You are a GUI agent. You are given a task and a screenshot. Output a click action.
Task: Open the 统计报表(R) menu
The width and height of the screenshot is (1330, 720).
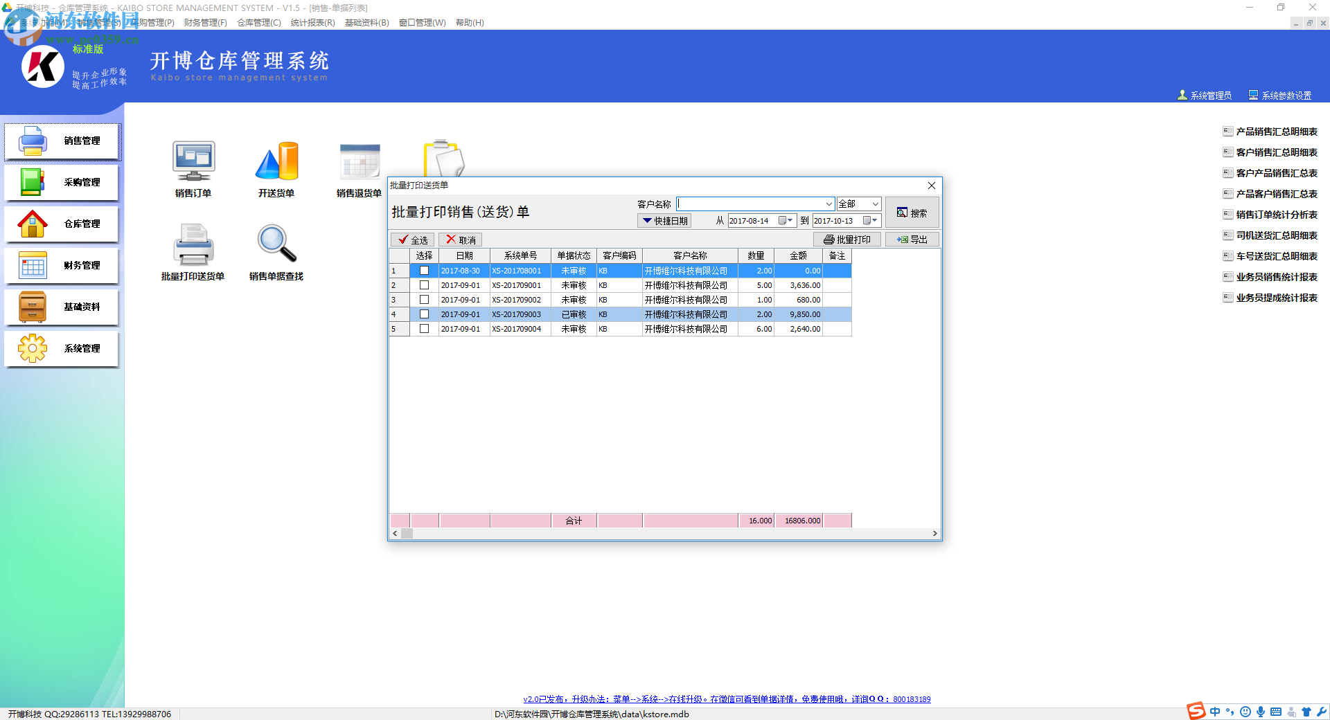312,23
